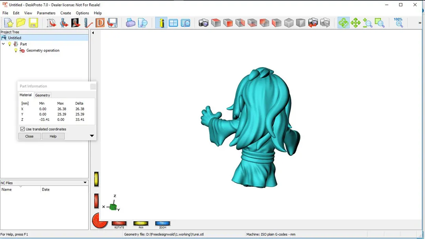
Task: Collapse the side panel with the left triangle
Action: [x=93, y=33]
